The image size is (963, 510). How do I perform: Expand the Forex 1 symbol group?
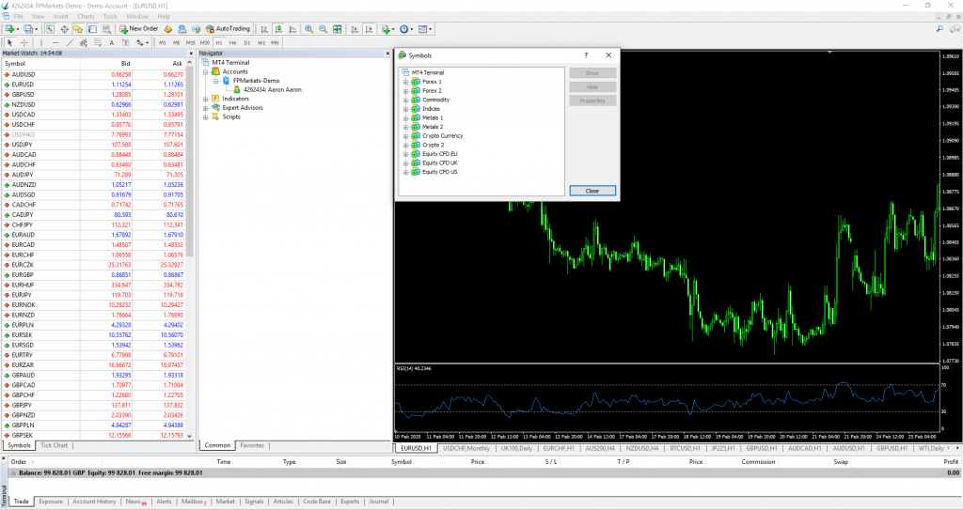[405, 82]
